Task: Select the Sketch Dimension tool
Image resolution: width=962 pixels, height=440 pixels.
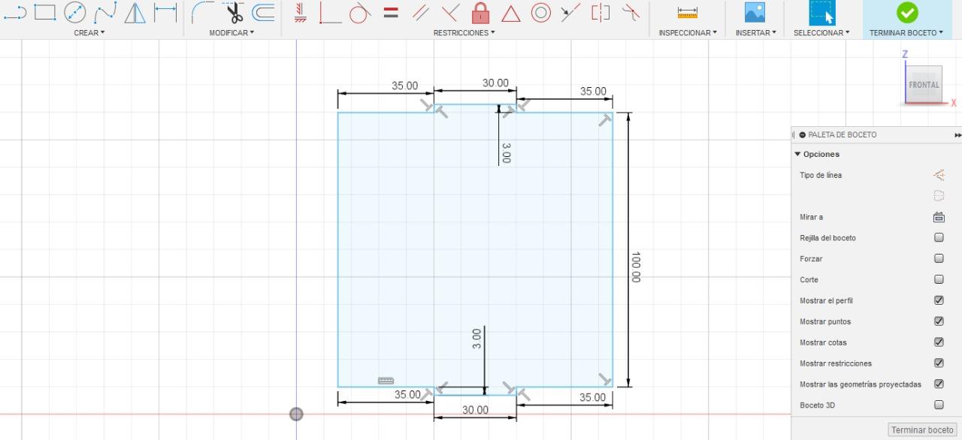Action: tap(165, 12)
